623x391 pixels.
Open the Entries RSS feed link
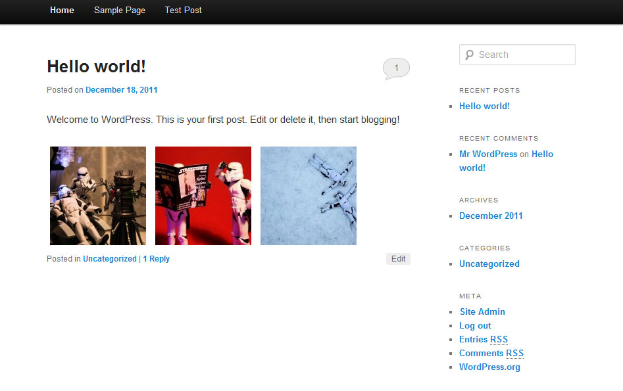pyautogui.click(x=484, y=339)
